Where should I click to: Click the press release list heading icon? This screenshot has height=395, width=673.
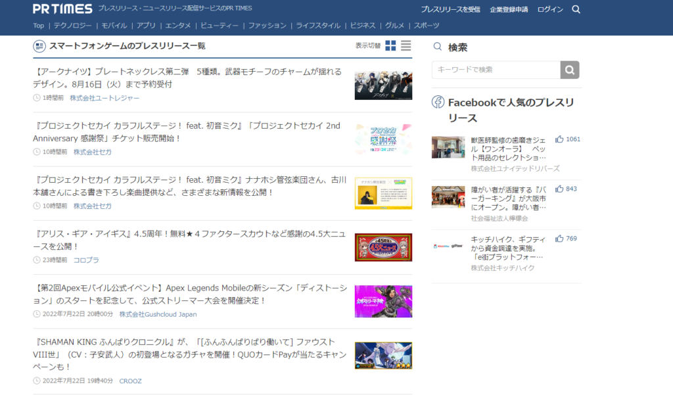(39, 46)
